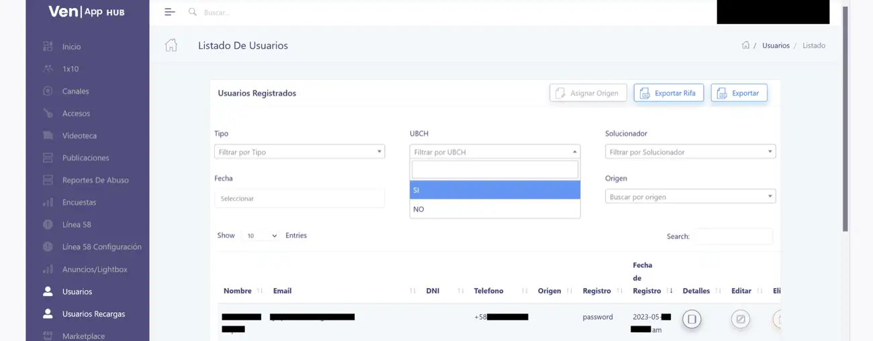
Task: Click the edit icon in first user row
Action: point(740,319)
